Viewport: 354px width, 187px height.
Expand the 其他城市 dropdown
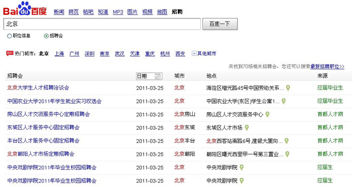coord(204,54)
